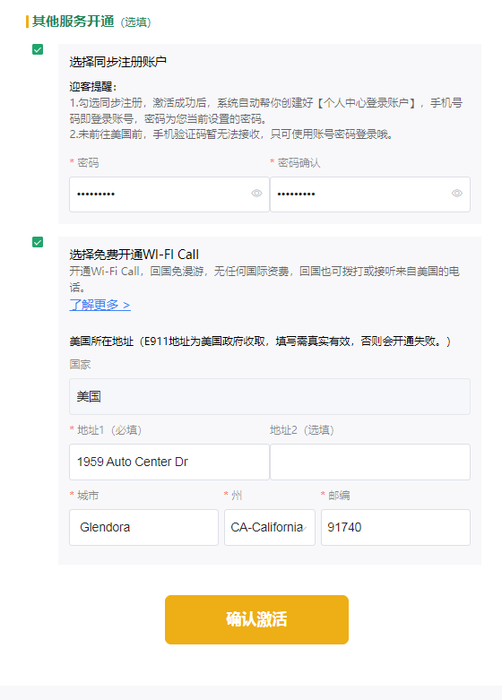The image size is (502, 700).
Task: Click the 迎客提醒 notice label
Action: point(93,87)
